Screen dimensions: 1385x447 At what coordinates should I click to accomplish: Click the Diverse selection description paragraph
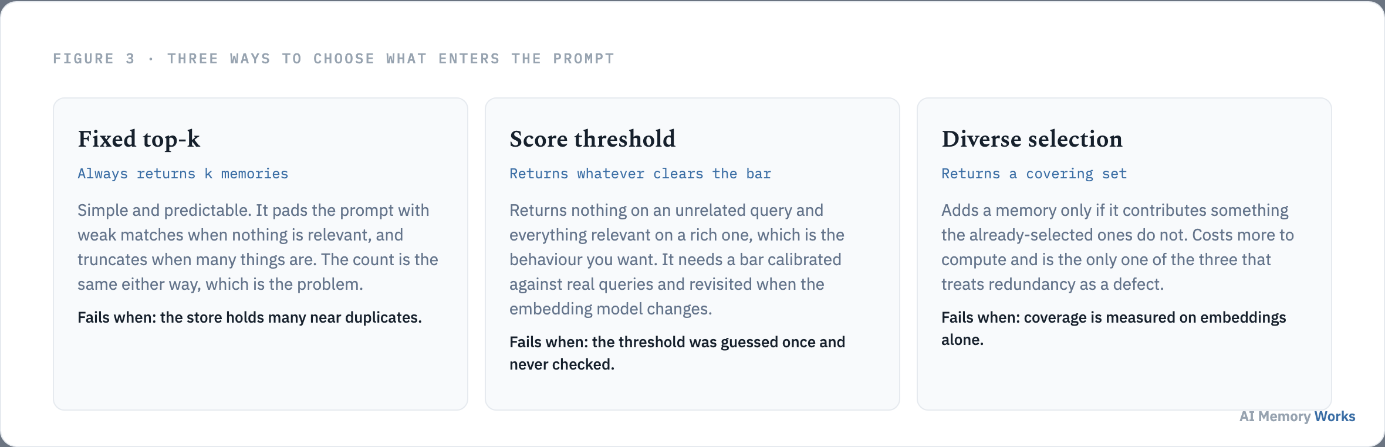1117,247
